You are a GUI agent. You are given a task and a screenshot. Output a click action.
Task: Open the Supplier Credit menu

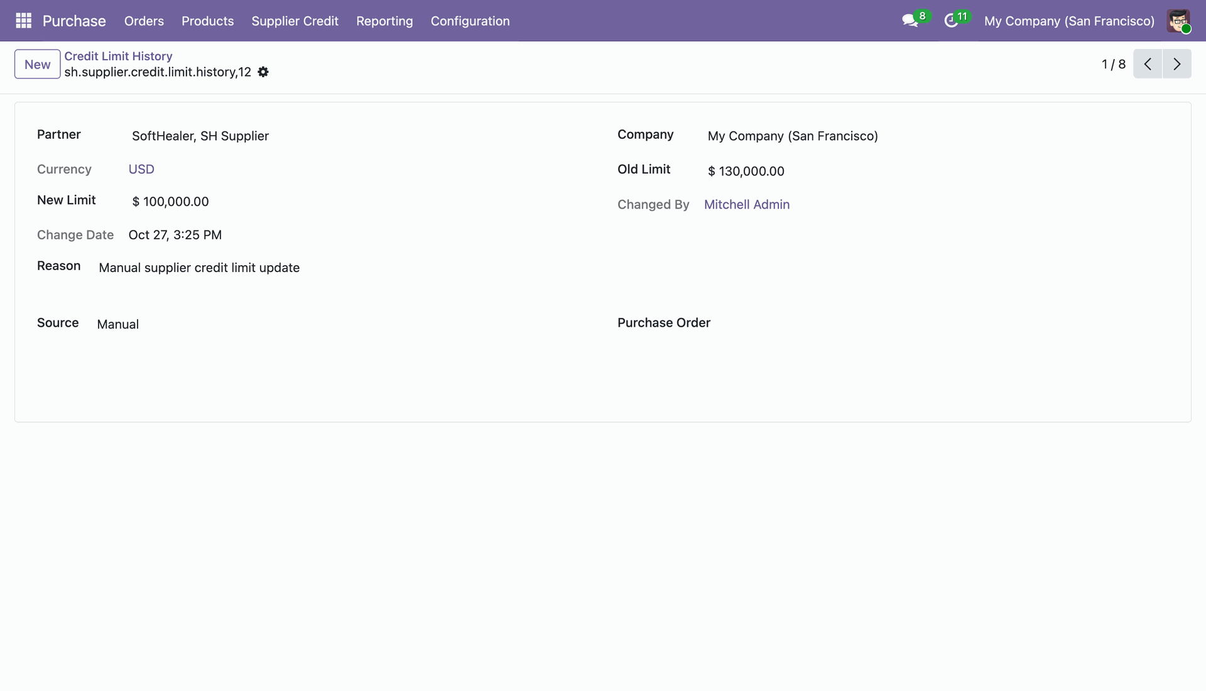click(295, 21)
